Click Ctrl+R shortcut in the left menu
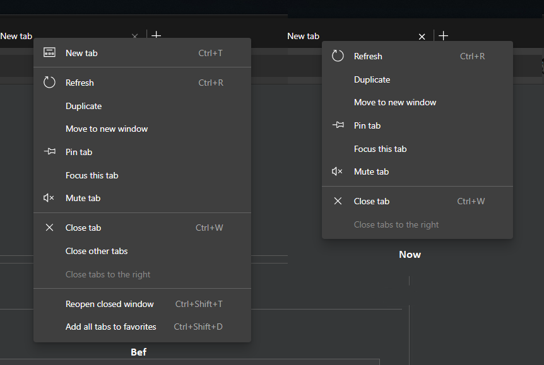The image size is (544, 365). [x=211, y=83]
